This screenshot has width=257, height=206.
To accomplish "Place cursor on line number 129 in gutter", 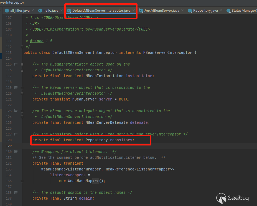I will coord(9,146).
